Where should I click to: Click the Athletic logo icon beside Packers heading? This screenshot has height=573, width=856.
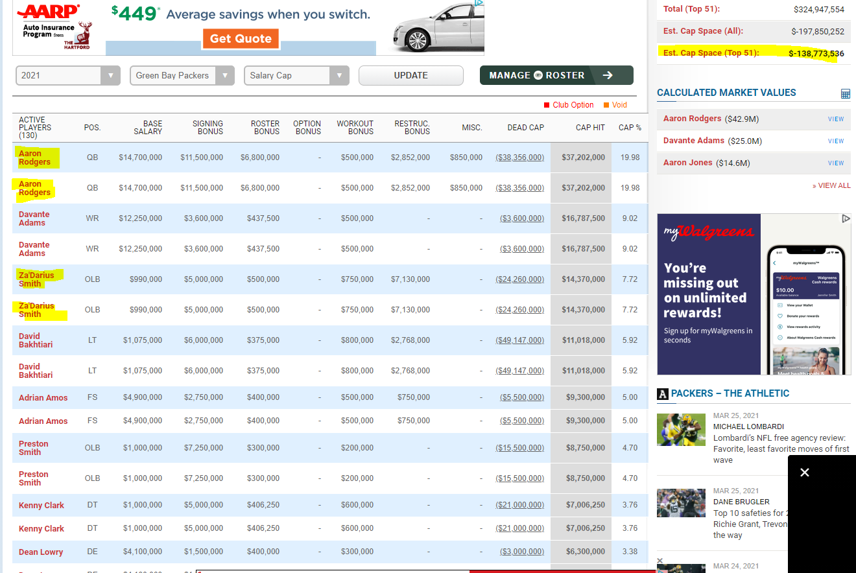point(663,393)
